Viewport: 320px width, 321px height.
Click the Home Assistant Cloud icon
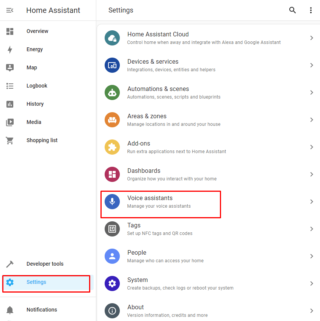coord(112,38)
